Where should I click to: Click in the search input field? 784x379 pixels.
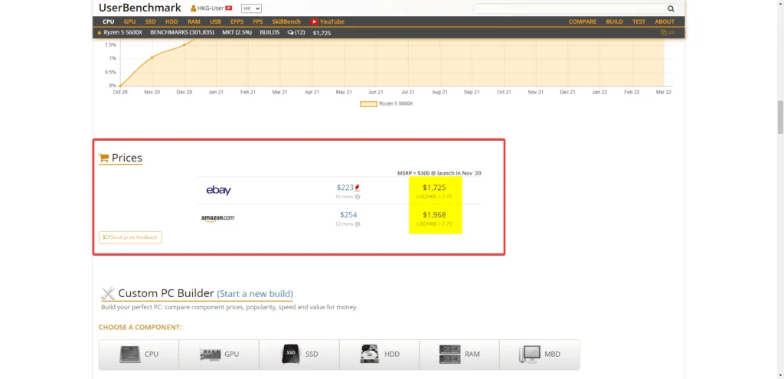click(x=570, y=8)
